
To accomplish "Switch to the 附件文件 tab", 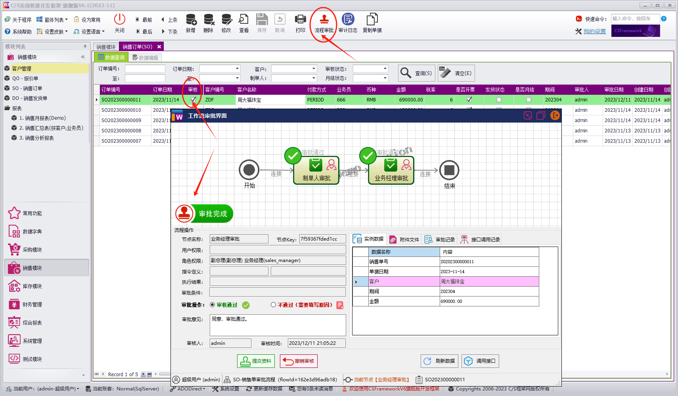I will point(404,239).
